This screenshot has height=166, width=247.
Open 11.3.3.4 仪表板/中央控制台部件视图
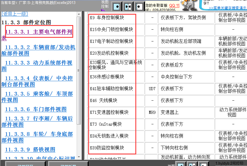pyautogui.click(x=37, y=81)
